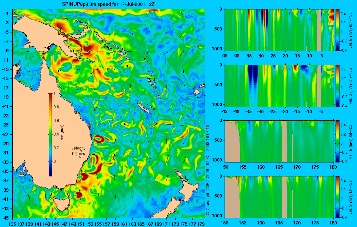The image size is (357, 227).
Task: Click the "vel. S (m/s) lon=155" label
Action: point(351,86)
